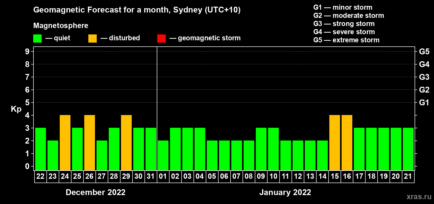
Task: Select the orange bar for December 26
Action: tap(90, 143)
